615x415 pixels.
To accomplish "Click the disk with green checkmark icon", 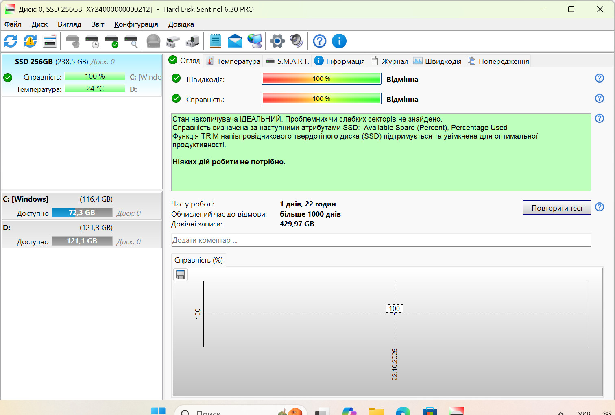I will pyautogui.click(x=111, y=41).
